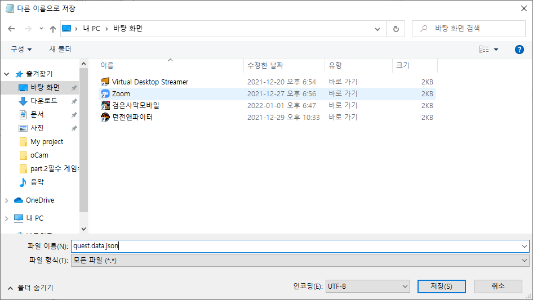Image resolution: width=533 pixels, height=300 pixels.
Task: Select OneDrive in navigation pane
Action: (x=40, y=200)
